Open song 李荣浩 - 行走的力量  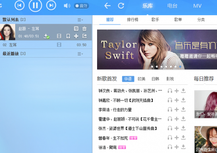point(115,110)
